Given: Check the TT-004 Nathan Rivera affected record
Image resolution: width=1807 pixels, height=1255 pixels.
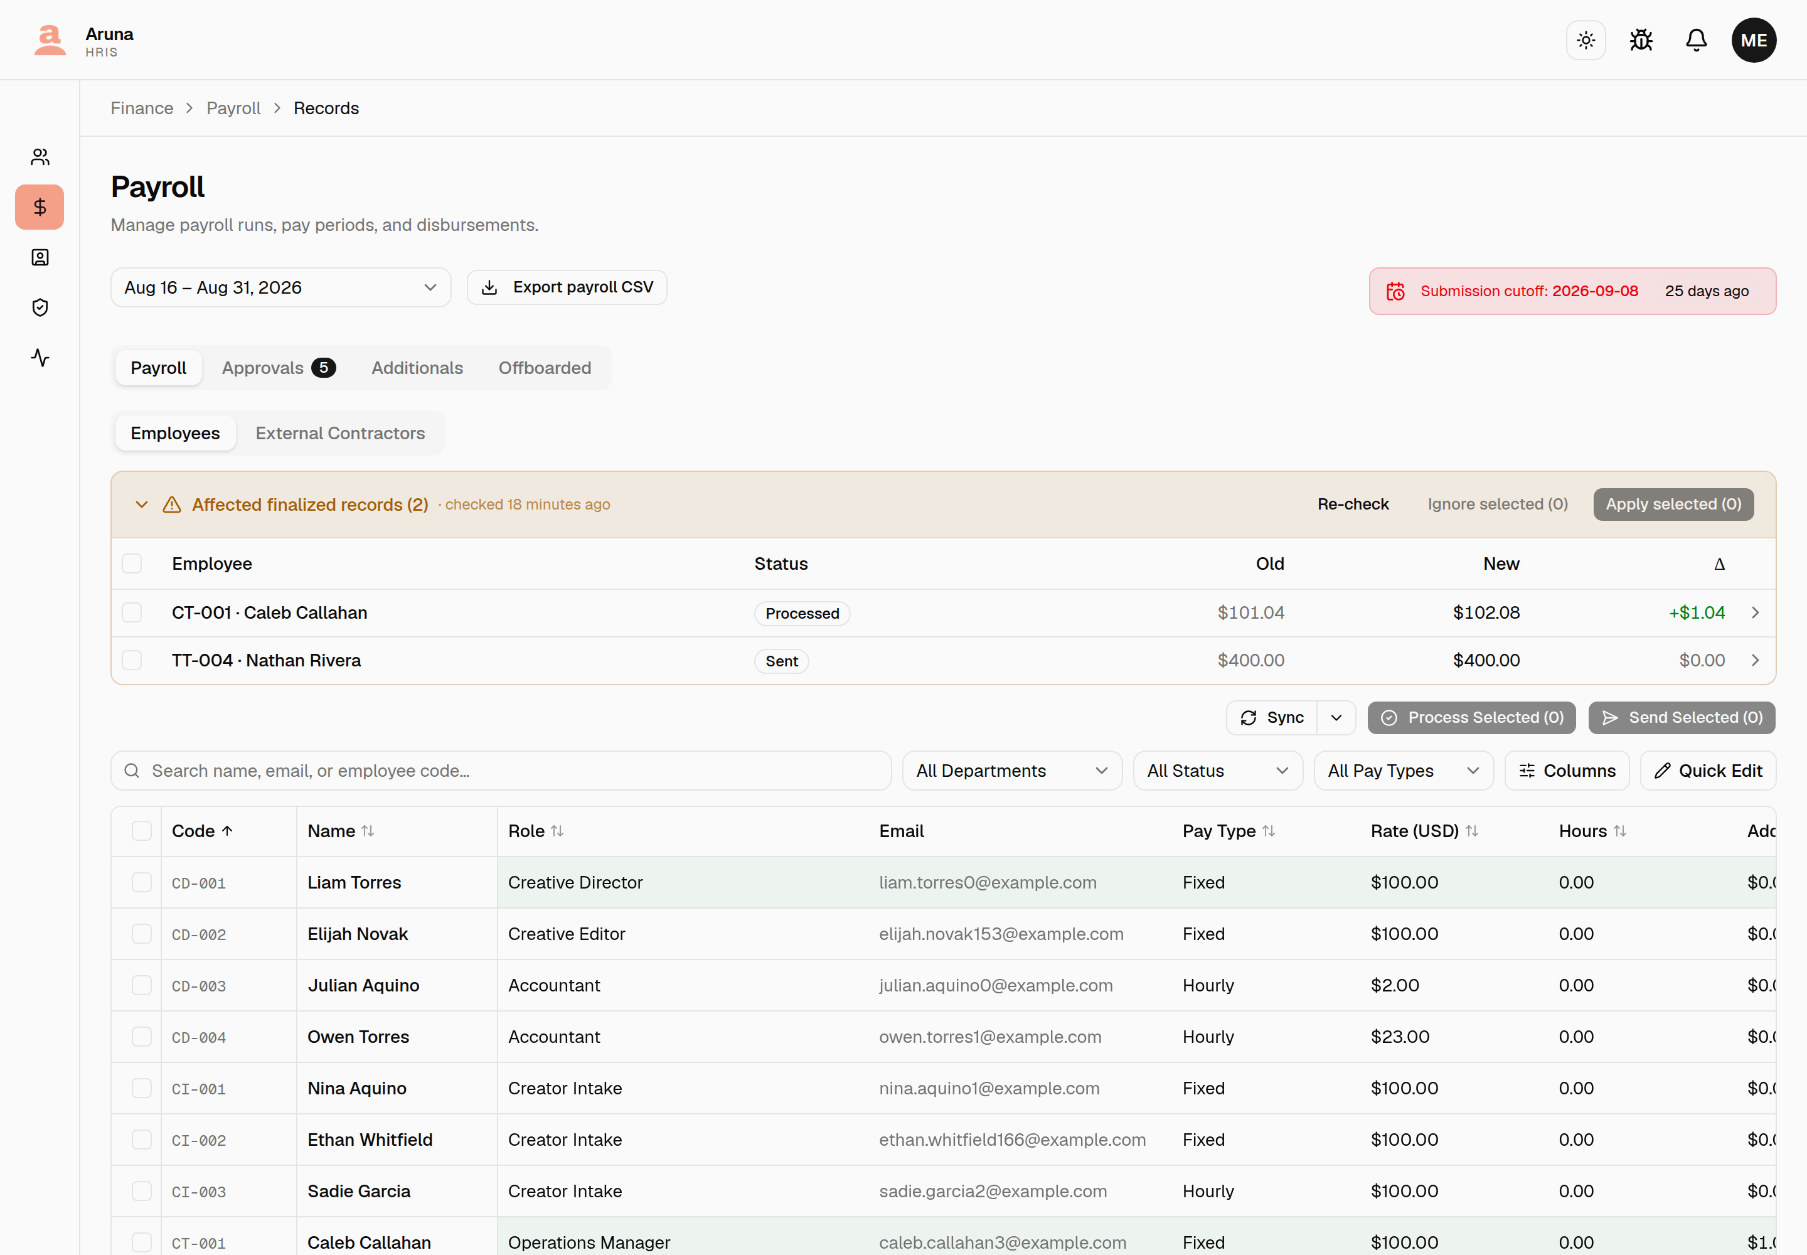Looking at the screenshot, I should pos(132,661).
